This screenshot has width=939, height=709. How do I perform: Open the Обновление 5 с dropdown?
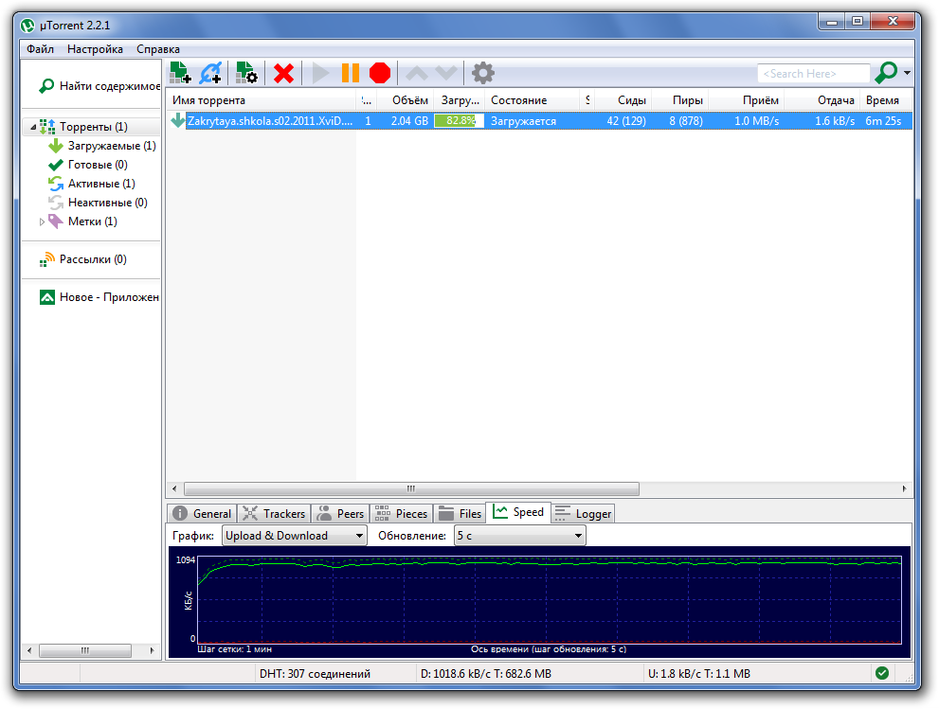[x=520, y=536]
